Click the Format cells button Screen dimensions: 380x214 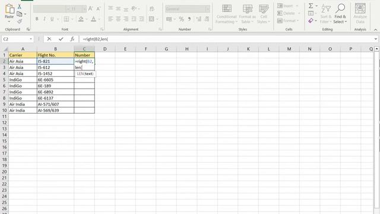click(x=287, y=21)
